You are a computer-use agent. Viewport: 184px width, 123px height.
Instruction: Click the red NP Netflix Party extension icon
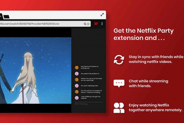[x=96, y=24]
